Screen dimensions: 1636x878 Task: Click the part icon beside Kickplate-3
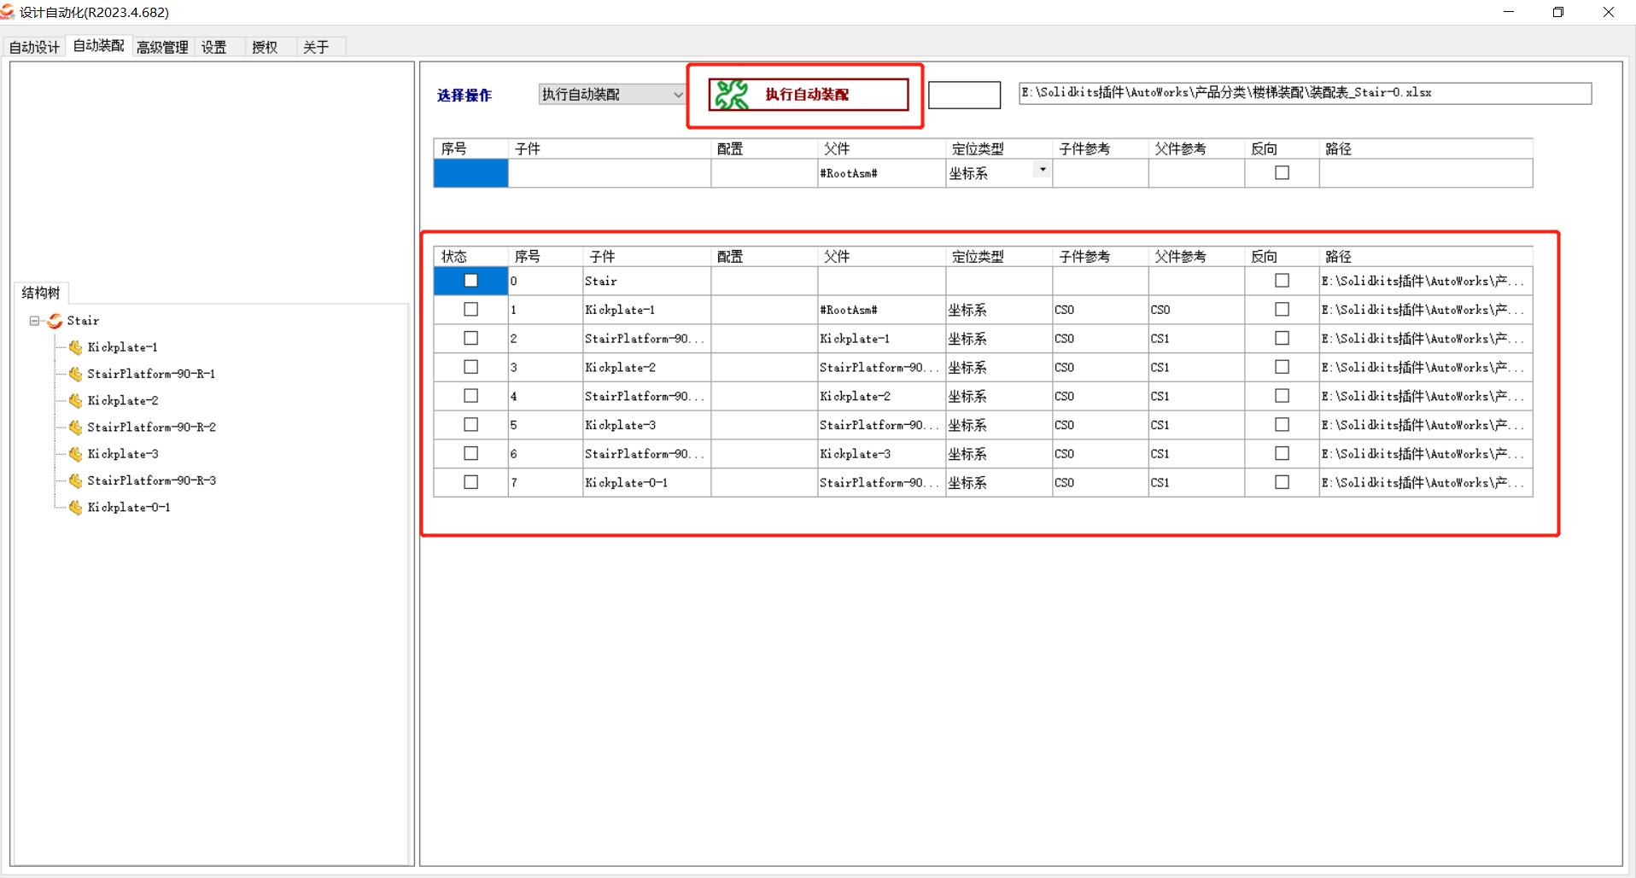(x=75, y=454)
